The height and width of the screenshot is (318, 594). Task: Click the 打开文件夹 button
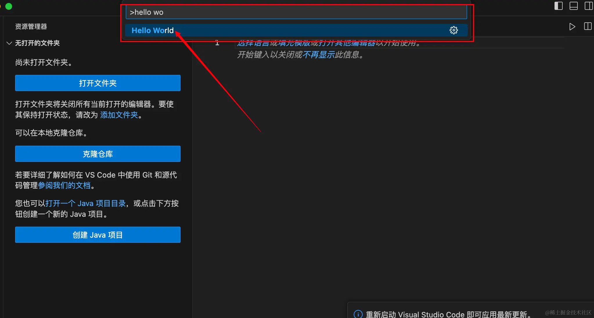click(98, 83)
